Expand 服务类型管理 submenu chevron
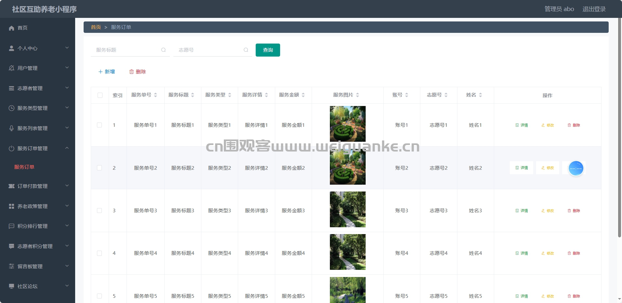This screenshot has height=303, width=622. point(67,108)
